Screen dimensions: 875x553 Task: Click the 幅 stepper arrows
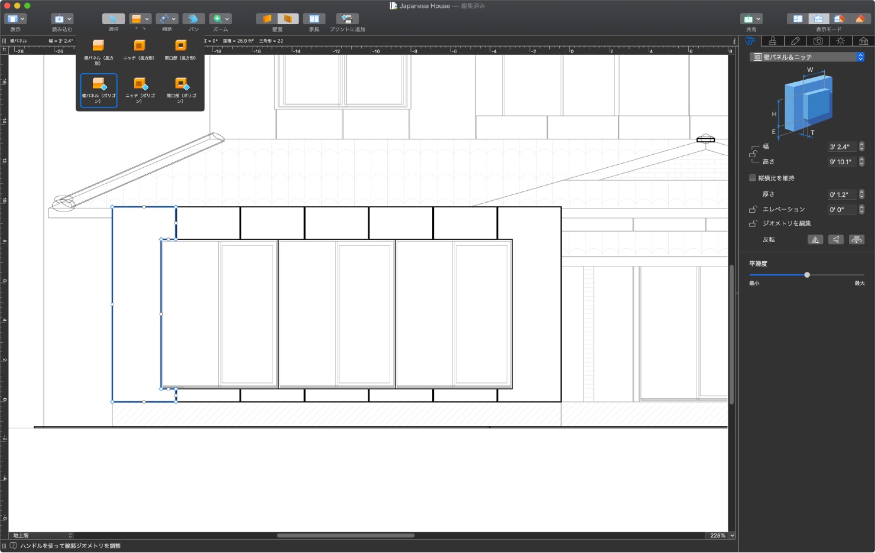pos(861,146)
